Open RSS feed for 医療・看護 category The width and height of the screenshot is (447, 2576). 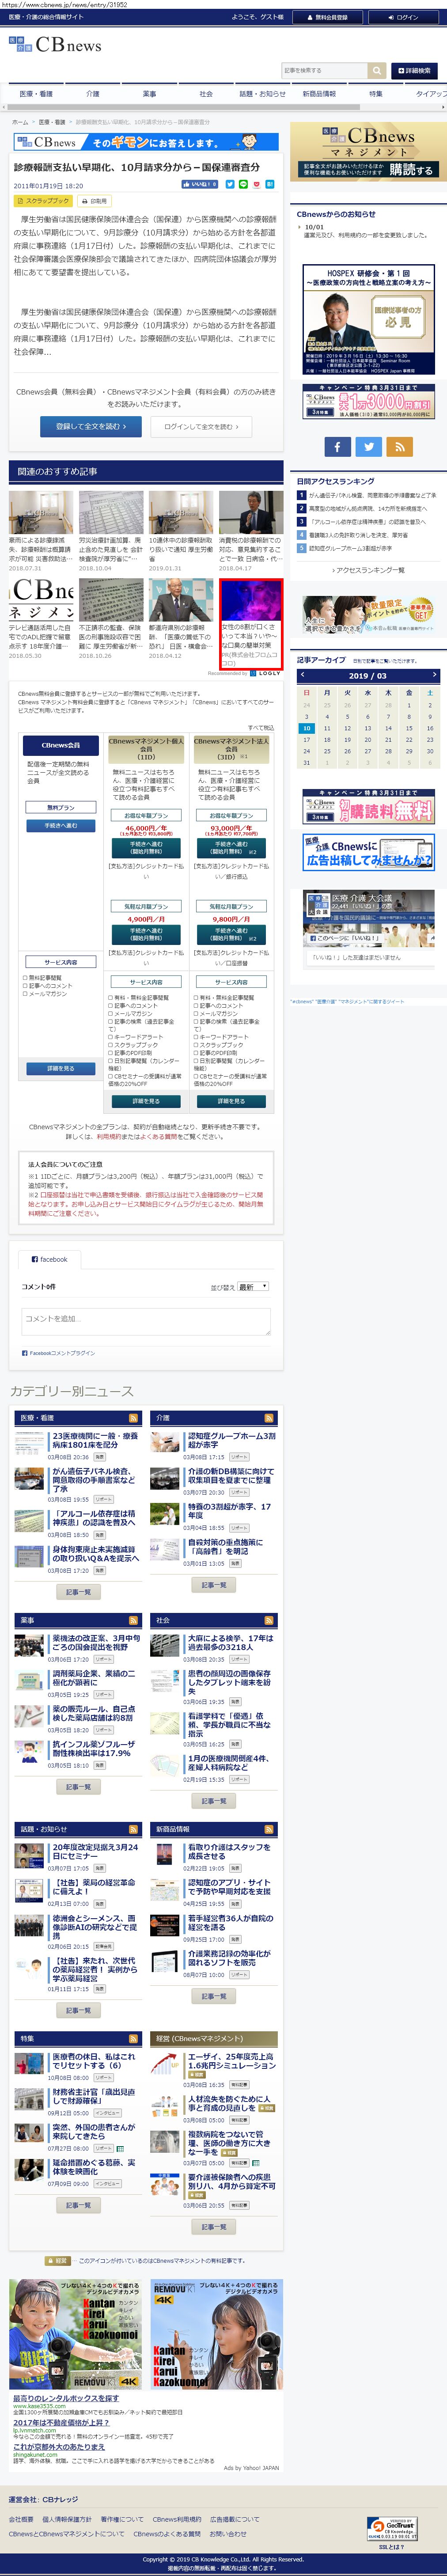(x=133, y=1417)
